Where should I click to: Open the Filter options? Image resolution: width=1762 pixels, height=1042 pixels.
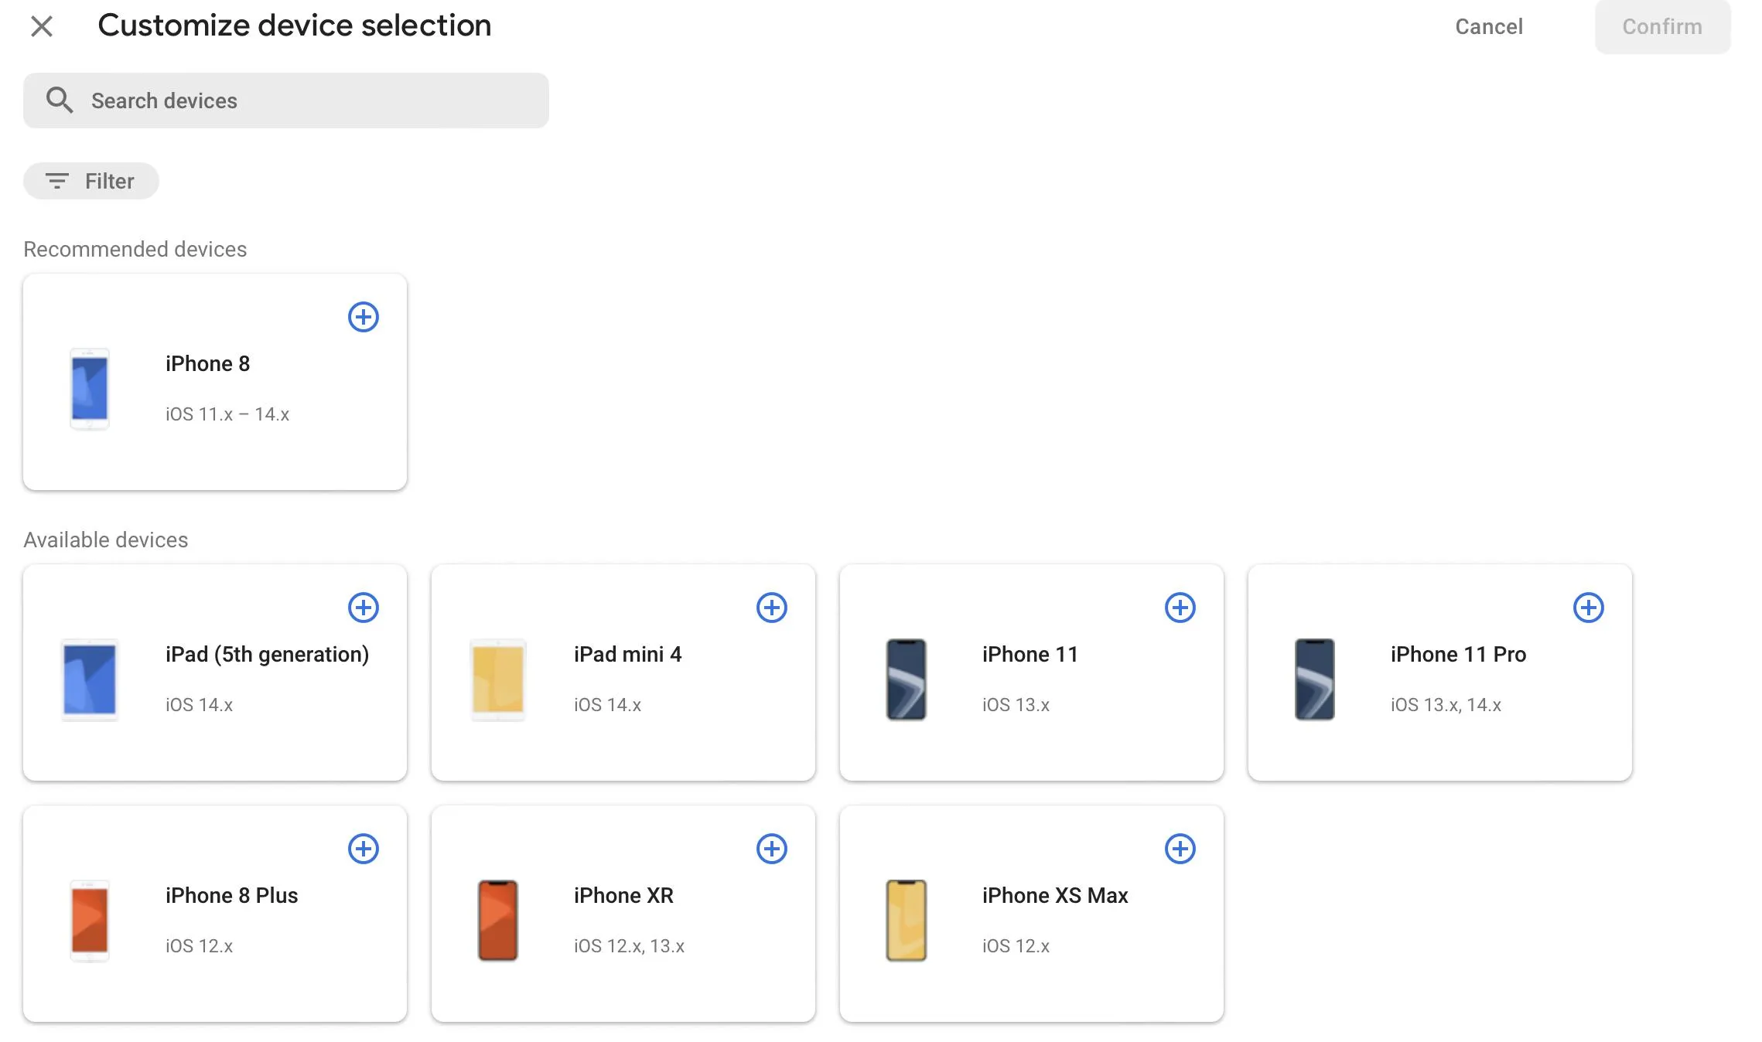(x=91, y=181)
